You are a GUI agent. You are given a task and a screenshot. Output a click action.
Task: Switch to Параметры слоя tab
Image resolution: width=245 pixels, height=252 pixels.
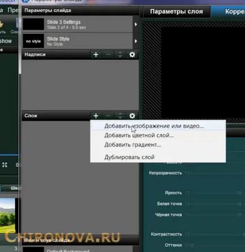[x=177, y=11]
